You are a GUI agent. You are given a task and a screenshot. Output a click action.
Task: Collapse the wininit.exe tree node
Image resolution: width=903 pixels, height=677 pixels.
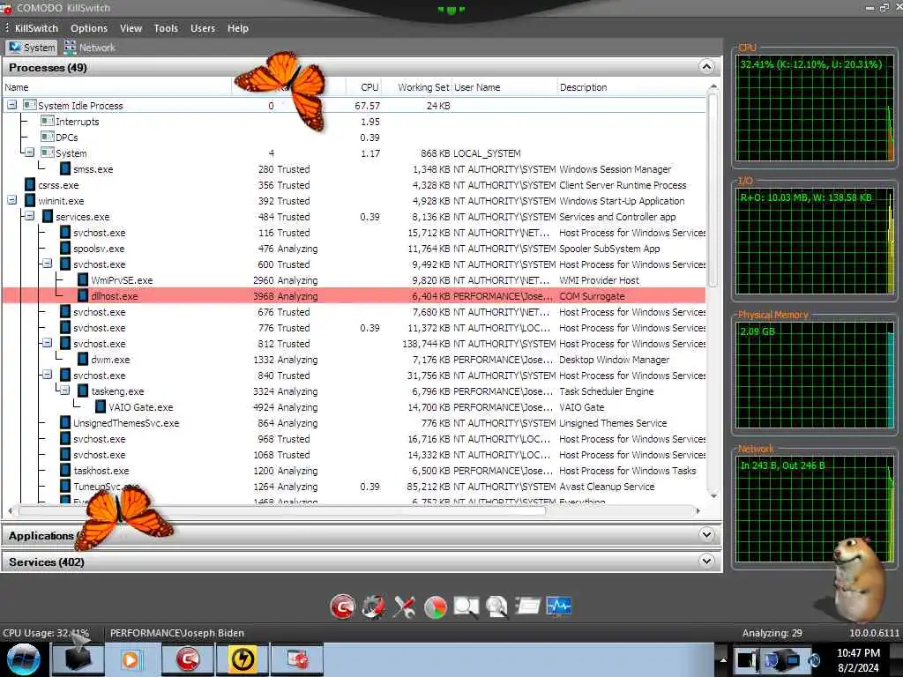click(x=12, y=200)
